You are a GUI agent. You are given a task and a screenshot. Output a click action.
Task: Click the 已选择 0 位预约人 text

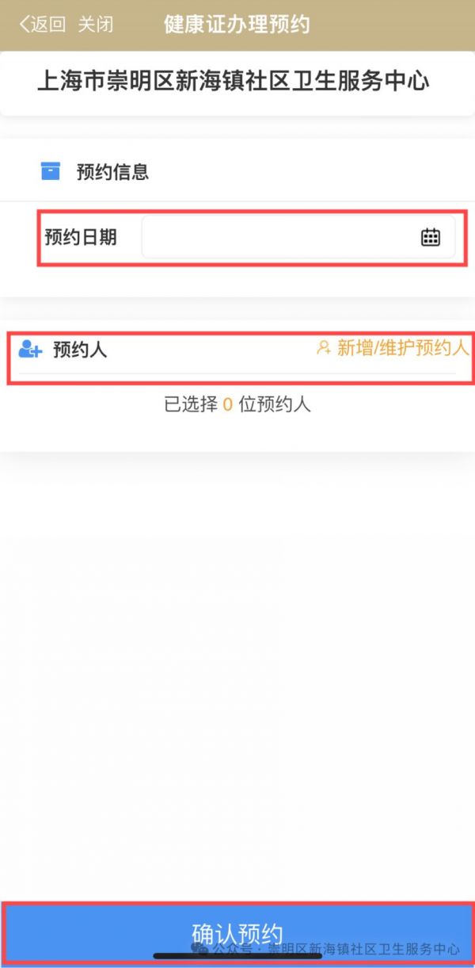click(237, 404)
